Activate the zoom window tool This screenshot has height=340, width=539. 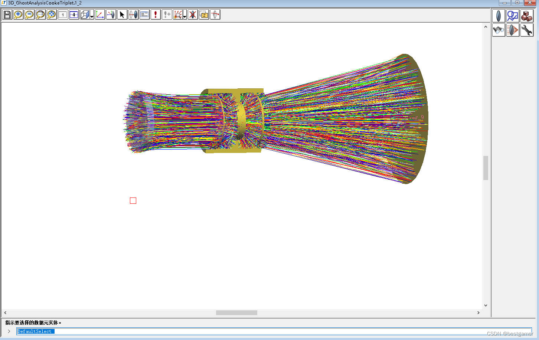tap(40, 14)
